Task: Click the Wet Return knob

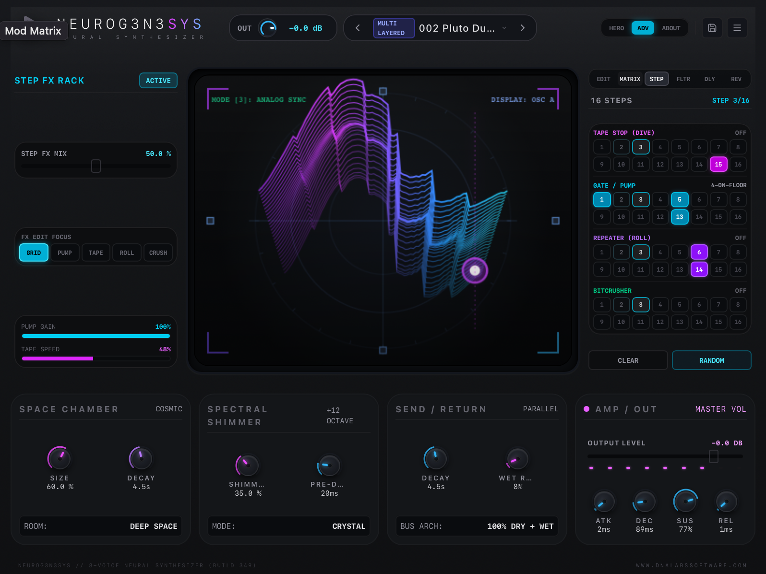Action: 517,459
